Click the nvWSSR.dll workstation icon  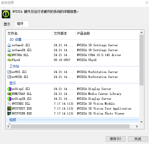pyautogui.click(x=9, y=77)
